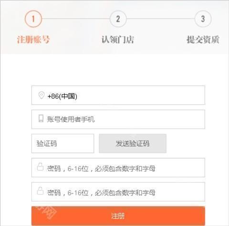Click the orange 注册 button

[118, 216]
